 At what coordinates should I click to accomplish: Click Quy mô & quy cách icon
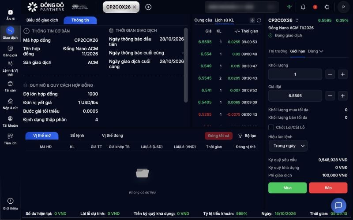click(x=26, y=85)
